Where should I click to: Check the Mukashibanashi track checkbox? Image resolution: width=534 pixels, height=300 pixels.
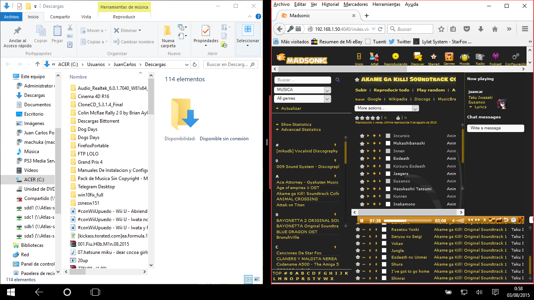[x=388, y=143]
